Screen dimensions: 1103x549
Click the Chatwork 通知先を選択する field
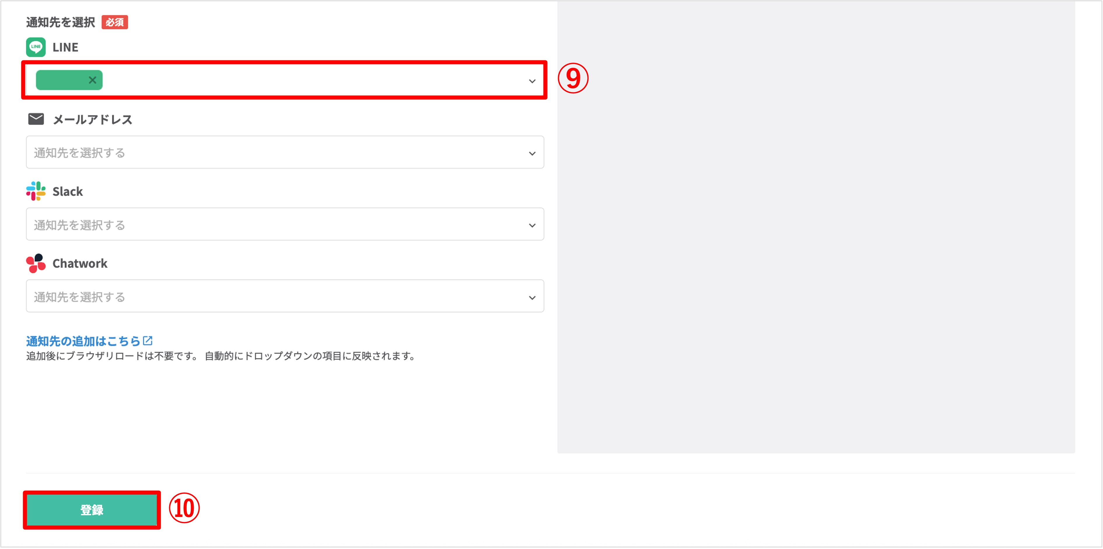point(285,296)
